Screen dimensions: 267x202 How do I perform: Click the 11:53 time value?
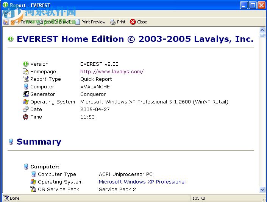[87, 117]
